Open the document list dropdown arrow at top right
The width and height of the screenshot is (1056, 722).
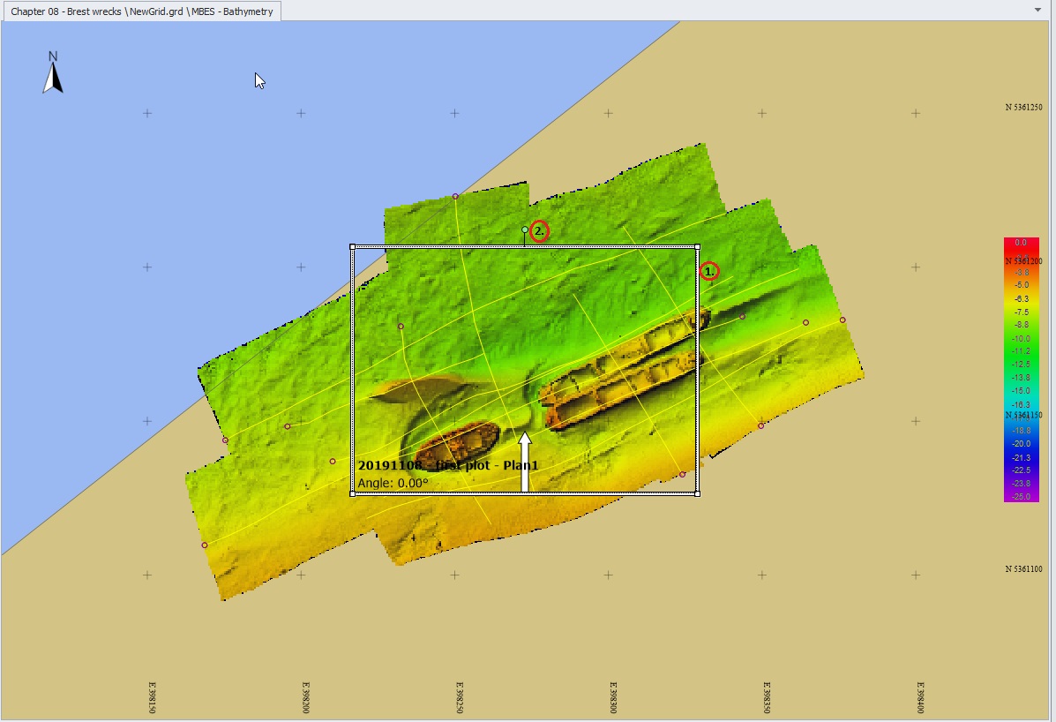[x=1037, y=10]
